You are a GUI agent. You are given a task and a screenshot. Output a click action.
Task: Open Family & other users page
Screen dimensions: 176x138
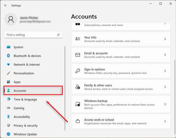[121, 87]
